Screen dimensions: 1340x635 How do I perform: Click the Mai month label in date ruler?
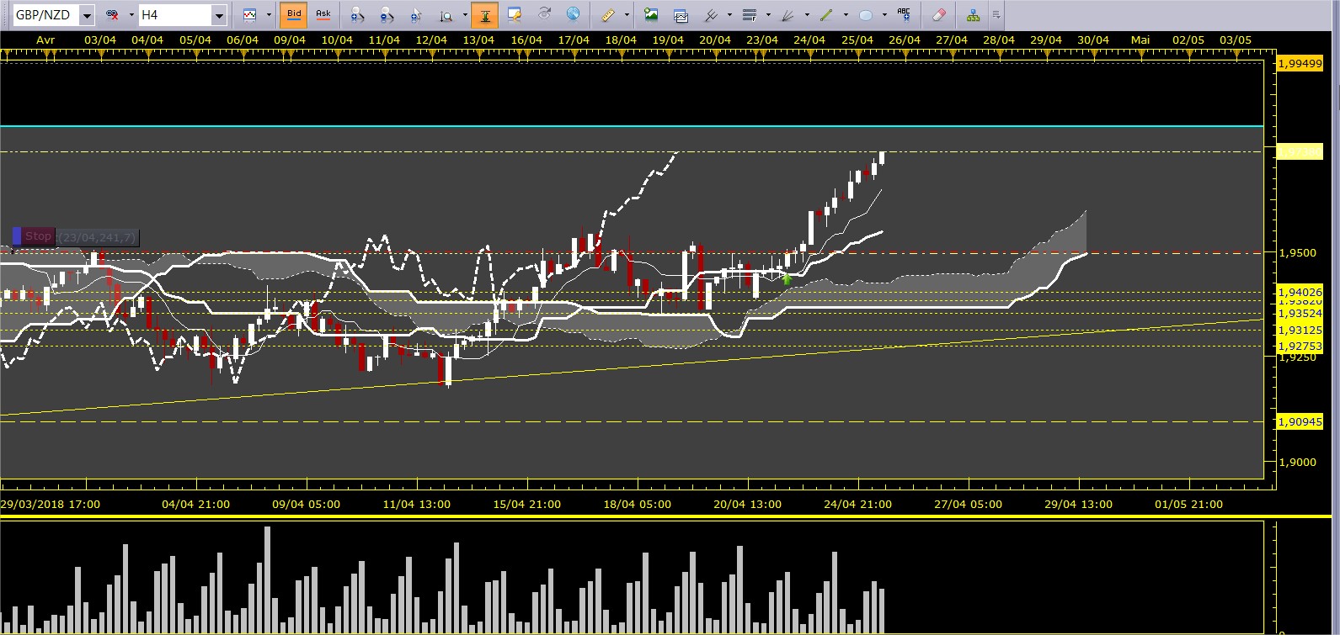click(x=1140, y=40)
